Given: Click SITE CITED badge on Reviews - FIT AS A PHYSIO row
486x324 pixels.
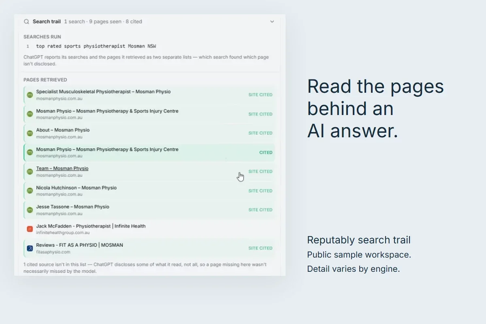Looking at the screenshot, I should coord(260,248).
